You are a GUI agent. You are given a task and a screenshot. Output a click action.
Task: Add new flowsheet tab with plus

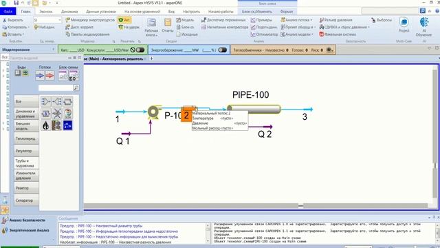(151, 59)
